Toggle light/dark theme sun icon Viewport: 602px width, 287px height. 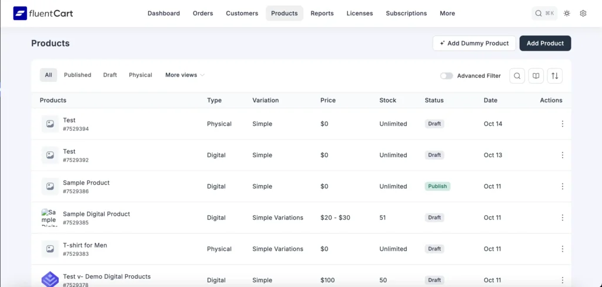[567, 14]
